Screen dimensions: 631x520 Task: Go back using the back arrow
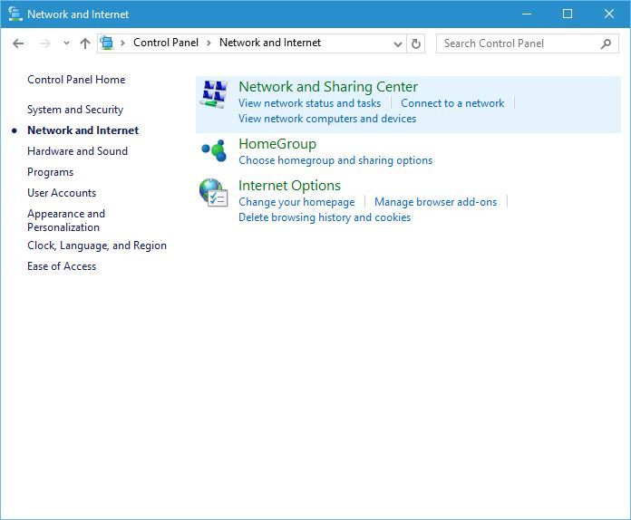point(18,43)
